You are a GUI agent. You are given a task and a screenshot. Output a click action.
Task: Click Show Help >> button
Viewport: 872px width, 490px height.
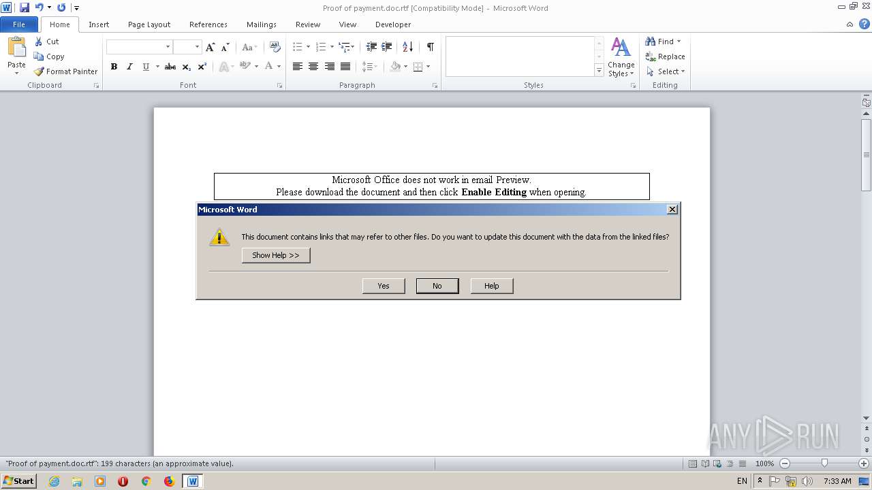[x=276, y=255]
